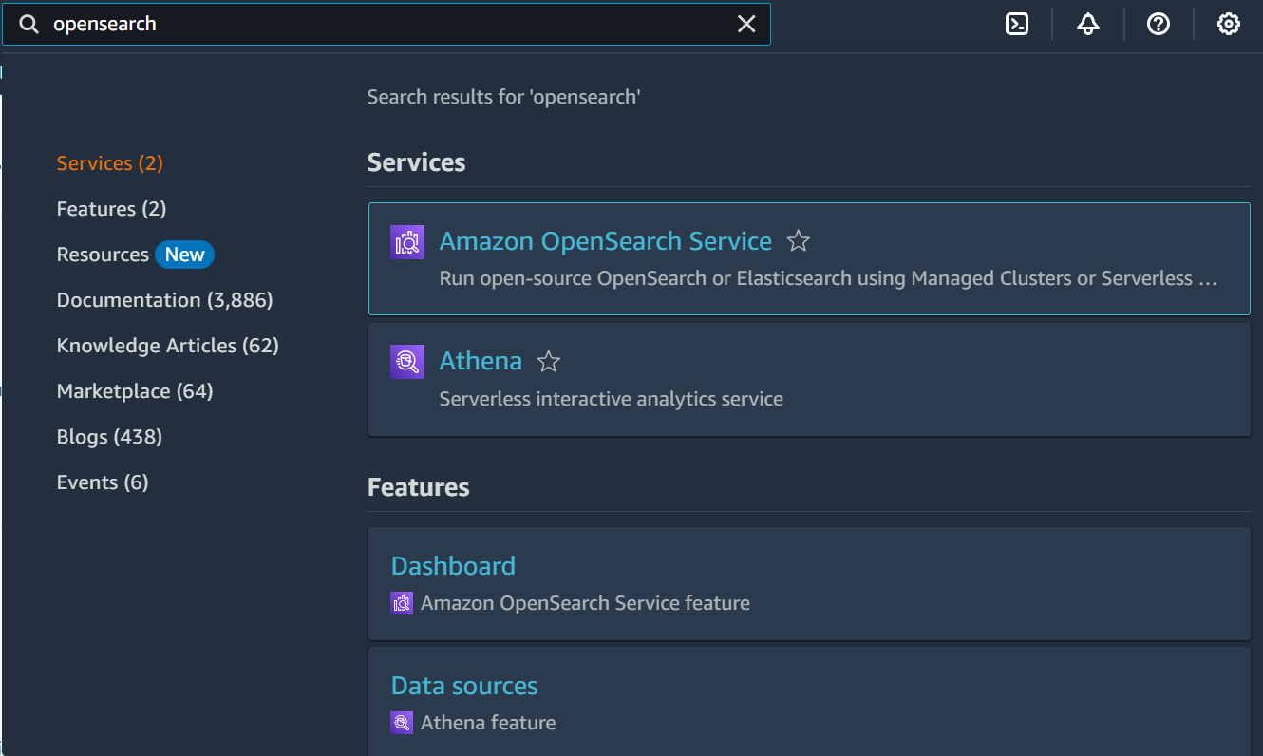This screenshot has height=756, width=1263.
Task: View Events (6) search results
Action: click(103, 482)
